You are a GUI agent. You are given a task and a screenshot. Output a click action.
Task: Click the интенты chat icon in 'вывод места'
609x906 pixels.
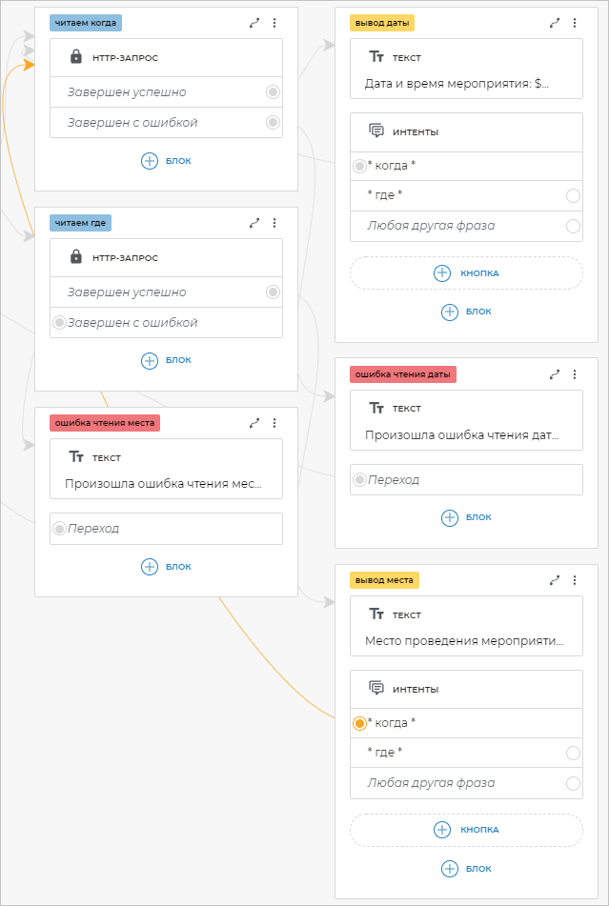coord(376,688)
